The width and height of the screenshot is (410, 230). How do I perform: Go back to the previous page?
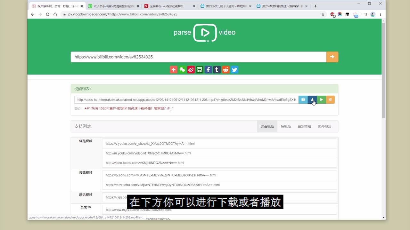[x=32, y=14]
